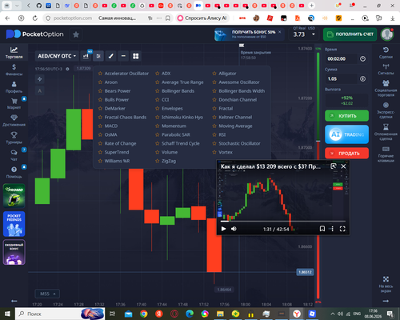Expand video to fullscreen
The height and width of the screenshot is (320, 400).
point(342,229)
